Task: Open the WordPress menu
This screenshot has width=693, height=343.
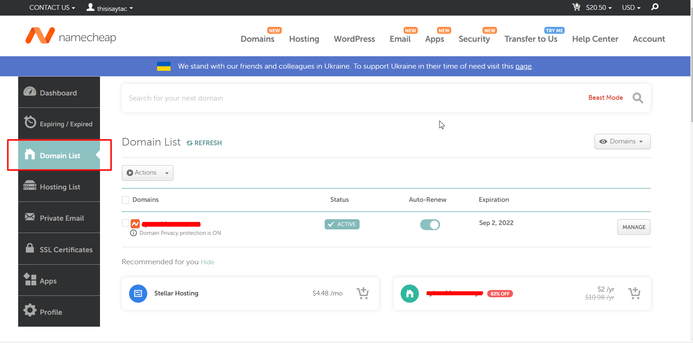Action: point(354,39)
